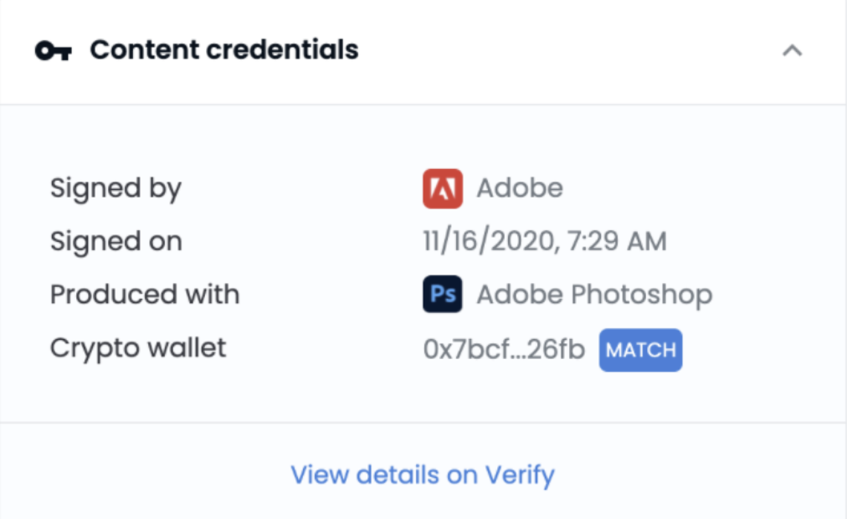847x519 pixels.
Task: Click the View details words in the link
Action: [x=365, y=475]
